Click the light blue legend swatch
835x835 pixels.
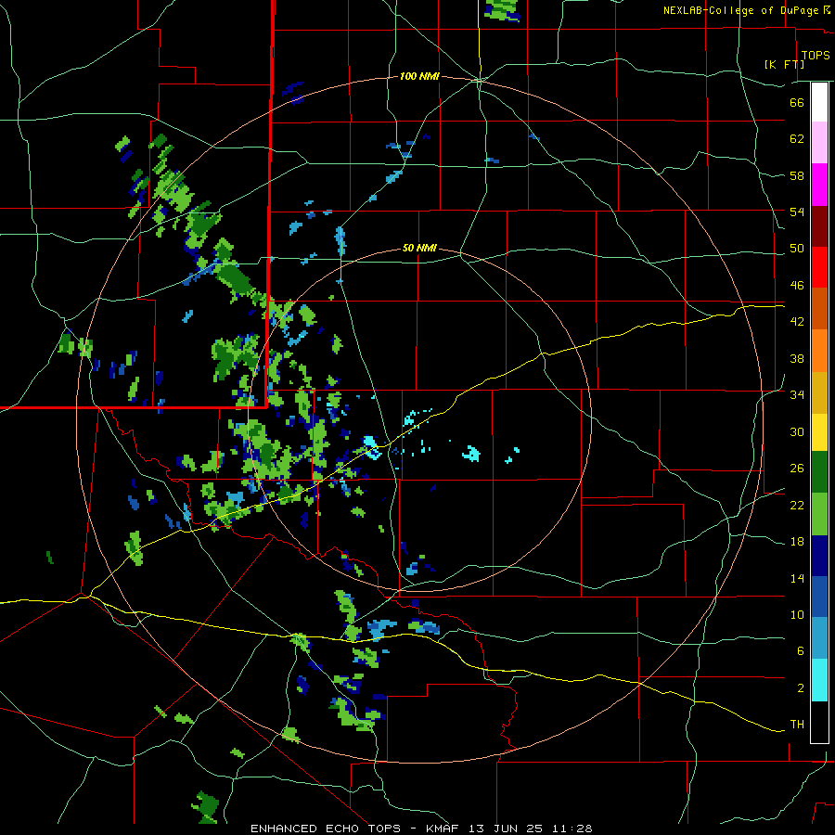pyautogui.click(x=819, y=638)
